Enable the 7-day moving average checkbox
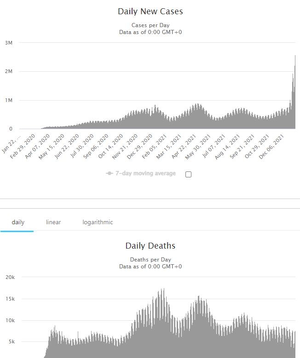The height and width of the screenshot is (358, 300). pos(188,175)
